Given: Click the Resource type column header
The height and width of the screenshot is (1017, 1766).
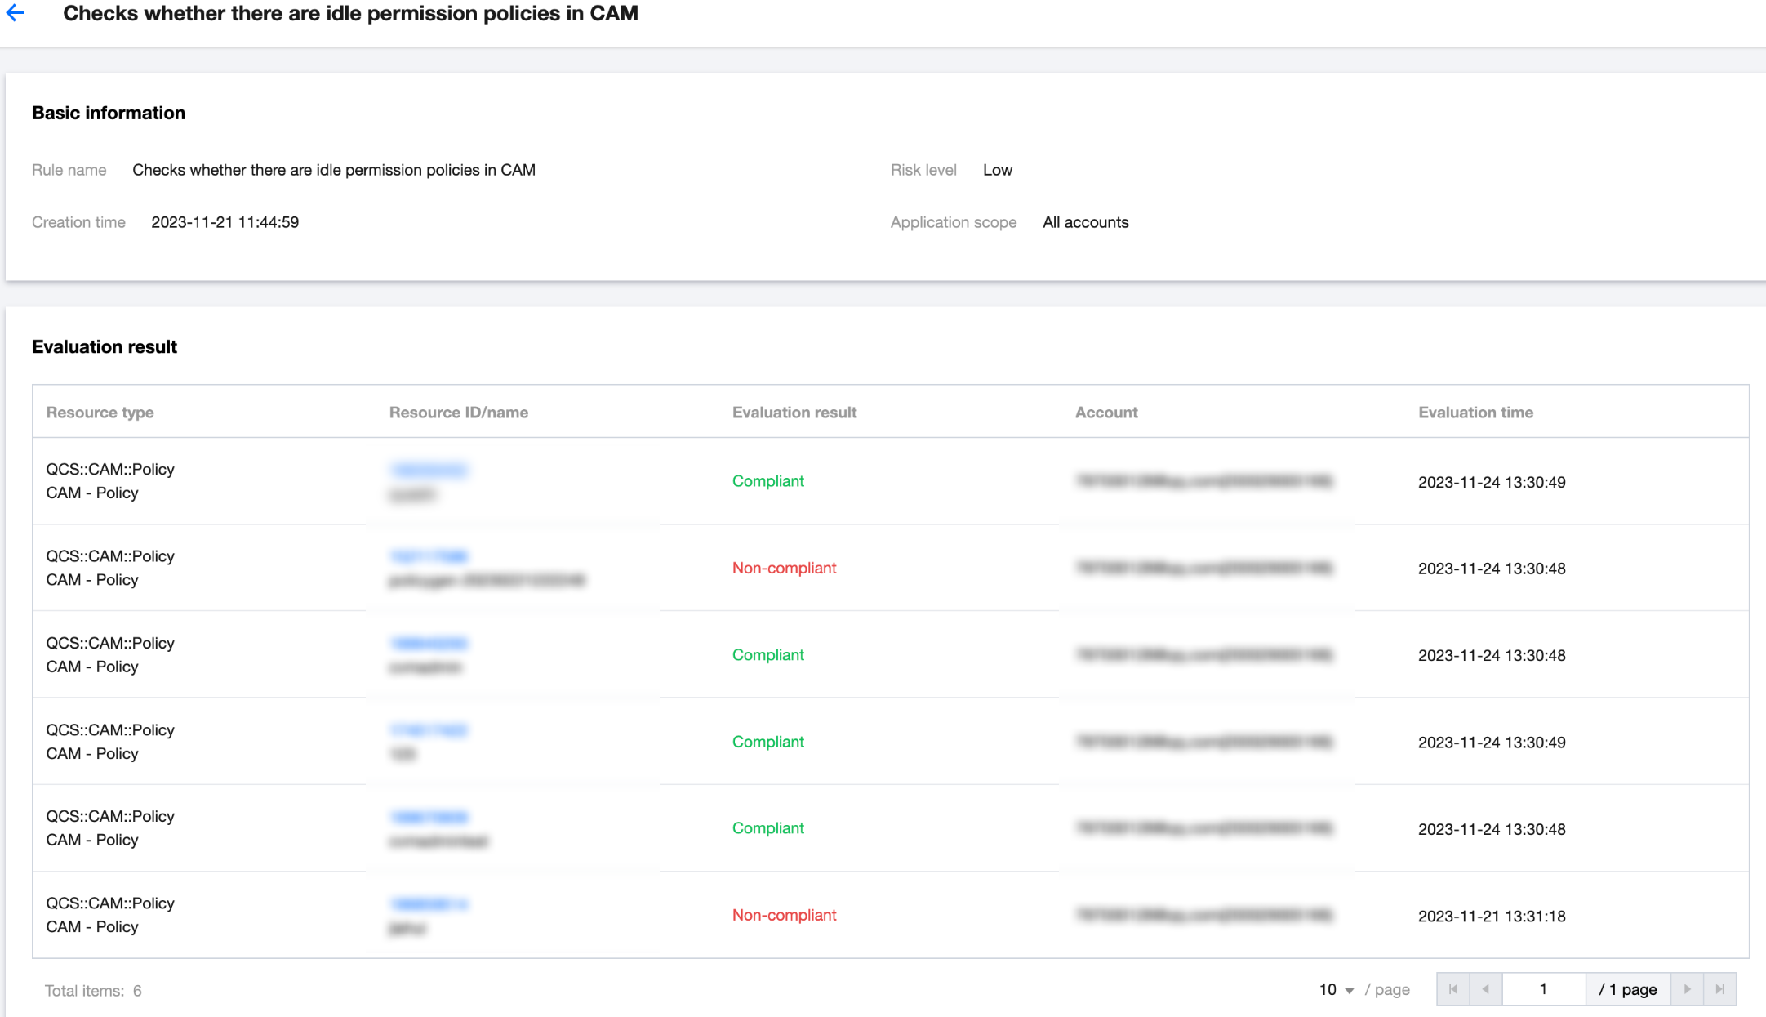Looking at the screenshot, I should tap(100, 413).
